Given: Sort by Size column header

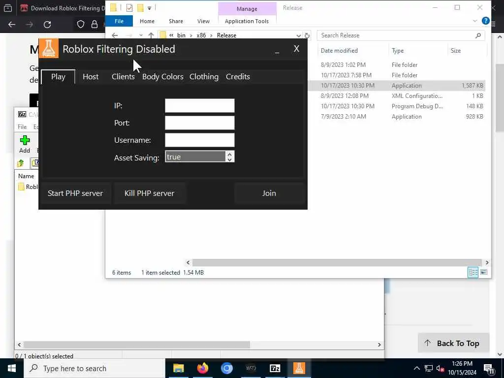Looking at the screenshot, I should click(x=456, y=51).
